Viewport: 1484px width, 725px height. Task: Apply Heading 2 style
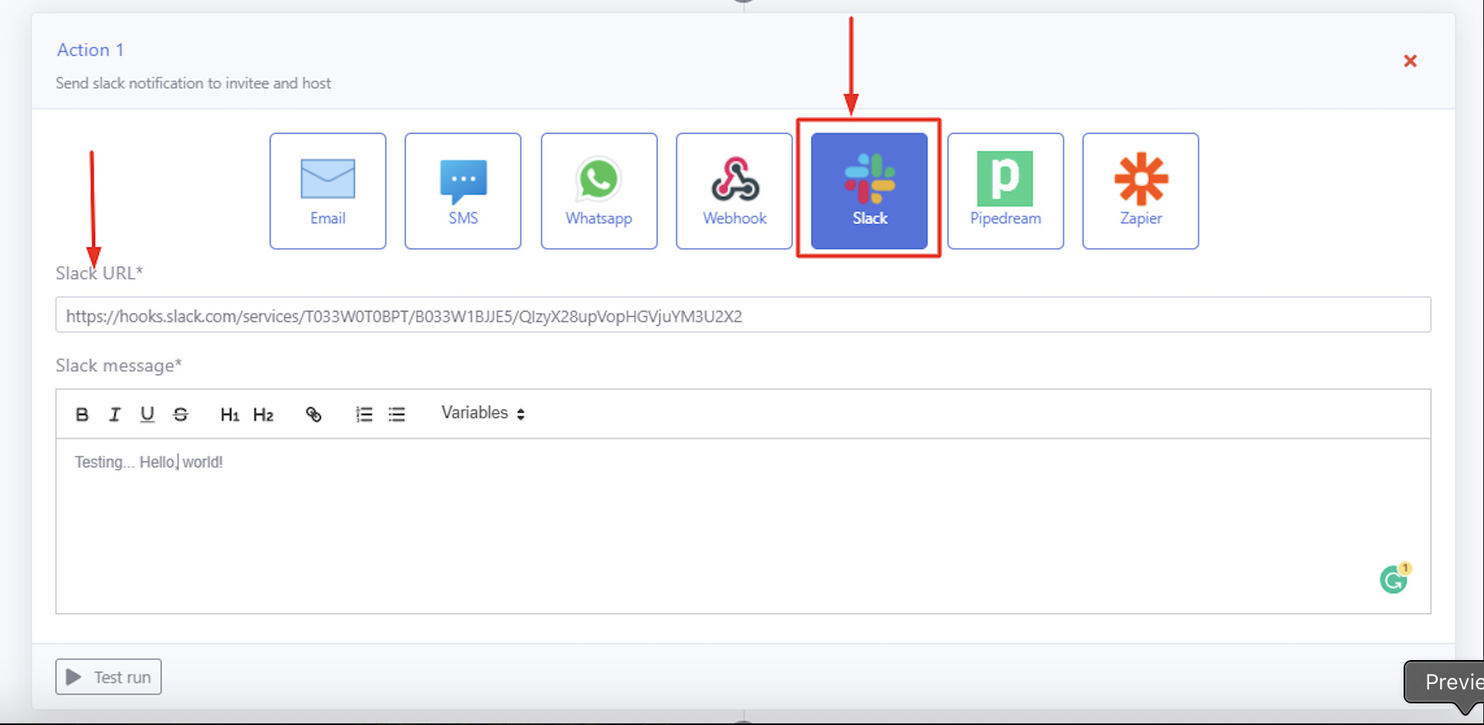tap(264, 415)
